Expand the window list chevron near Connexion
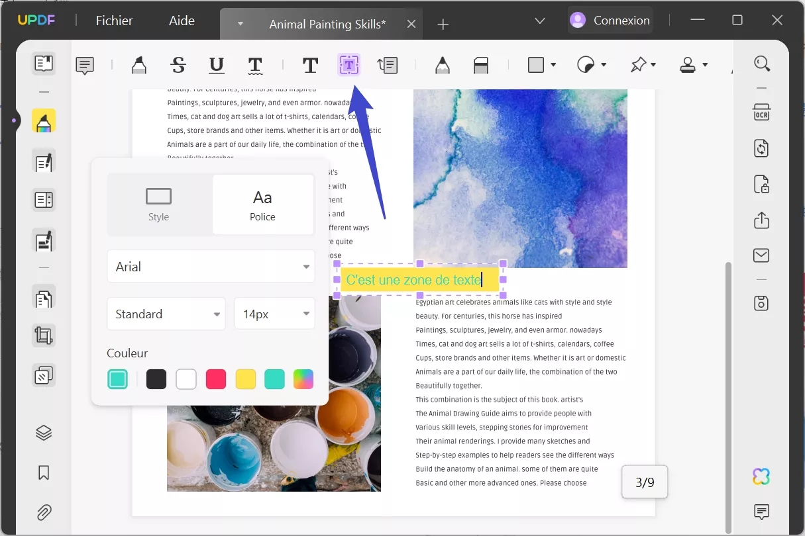 pyautogui.click(x=540, y=21)
